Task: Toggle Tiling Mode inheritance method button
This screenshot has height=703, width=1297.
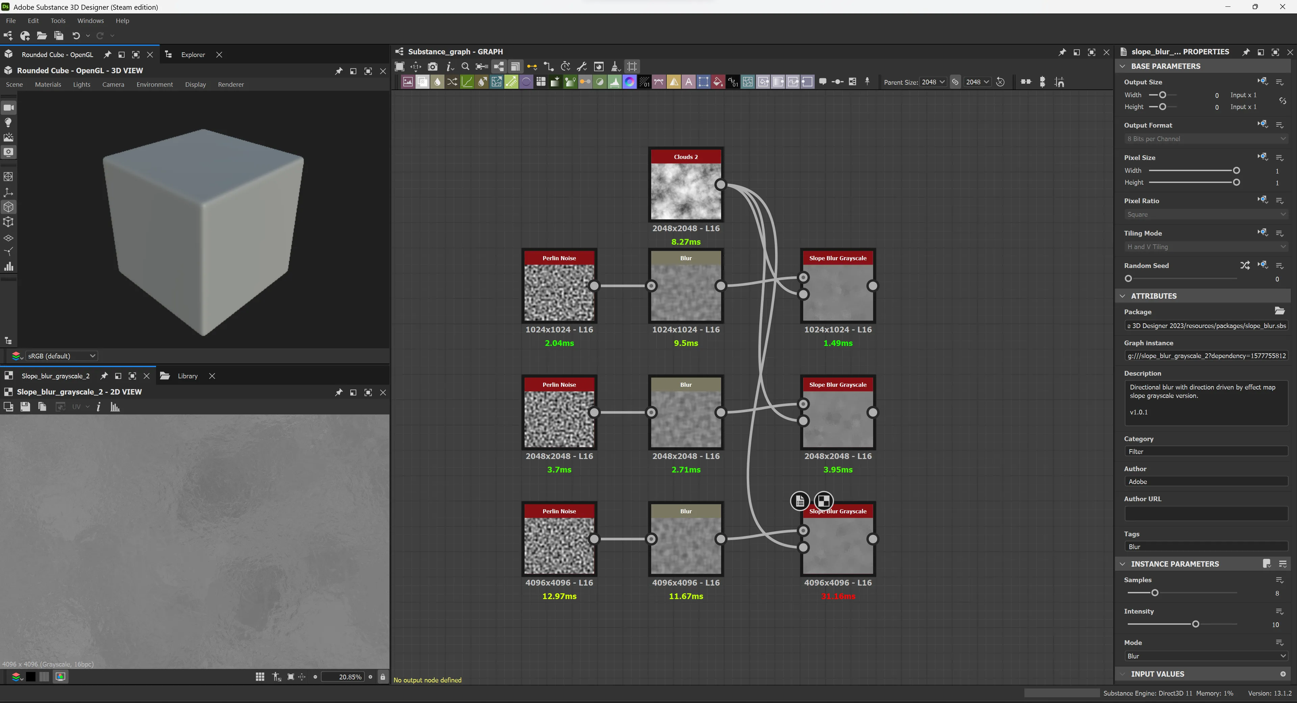Action: pos(1262,233)
